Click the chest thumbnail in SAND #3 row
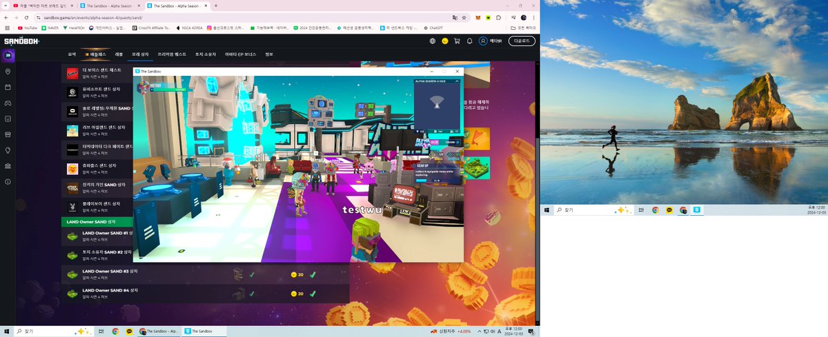Viewport: 828px width, 337px height. point(239,274)
